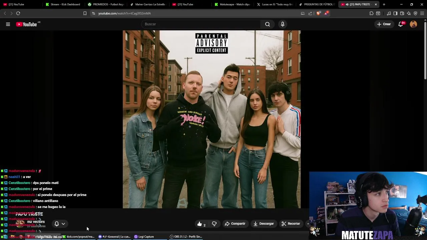
Task: Go back with the browser back arrow
Action: (5, 13)
